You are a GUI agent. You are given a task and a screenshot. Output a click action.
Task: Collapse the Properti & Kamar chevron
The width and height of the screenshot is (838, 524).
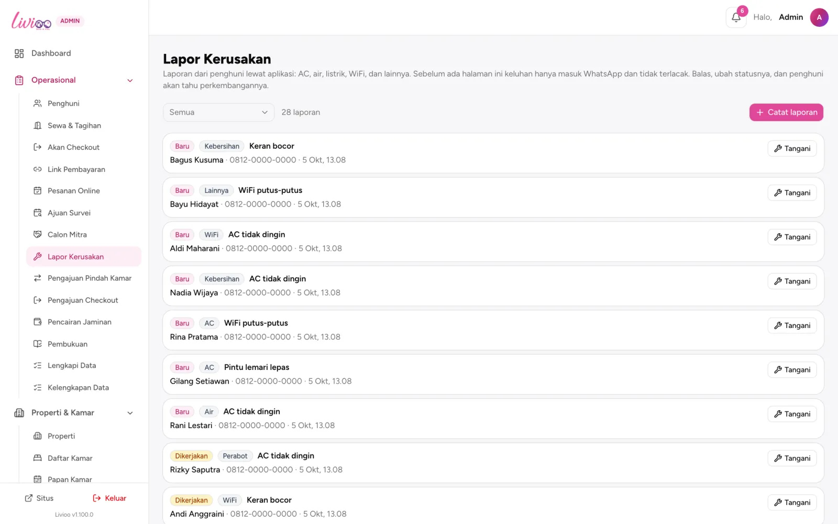pos(130,413)
